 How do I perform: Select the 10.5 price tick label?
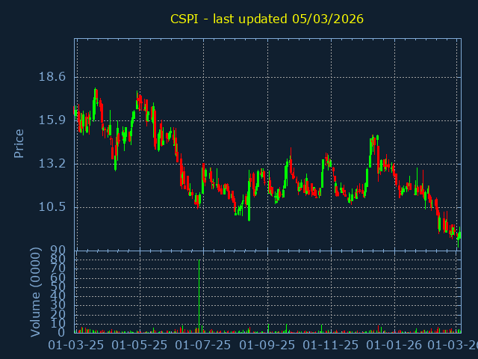click(x=52, y=207)
